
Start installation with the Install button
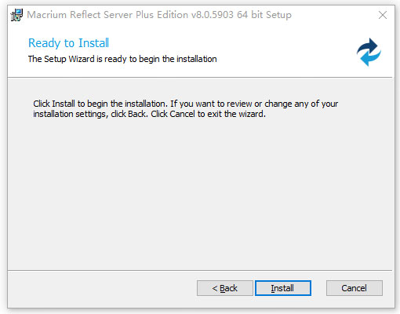point(283,288)
